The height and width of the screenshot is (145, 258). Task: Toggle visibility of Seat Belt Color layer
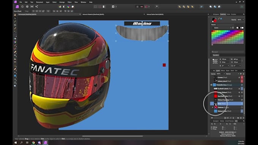click(242, 96)
